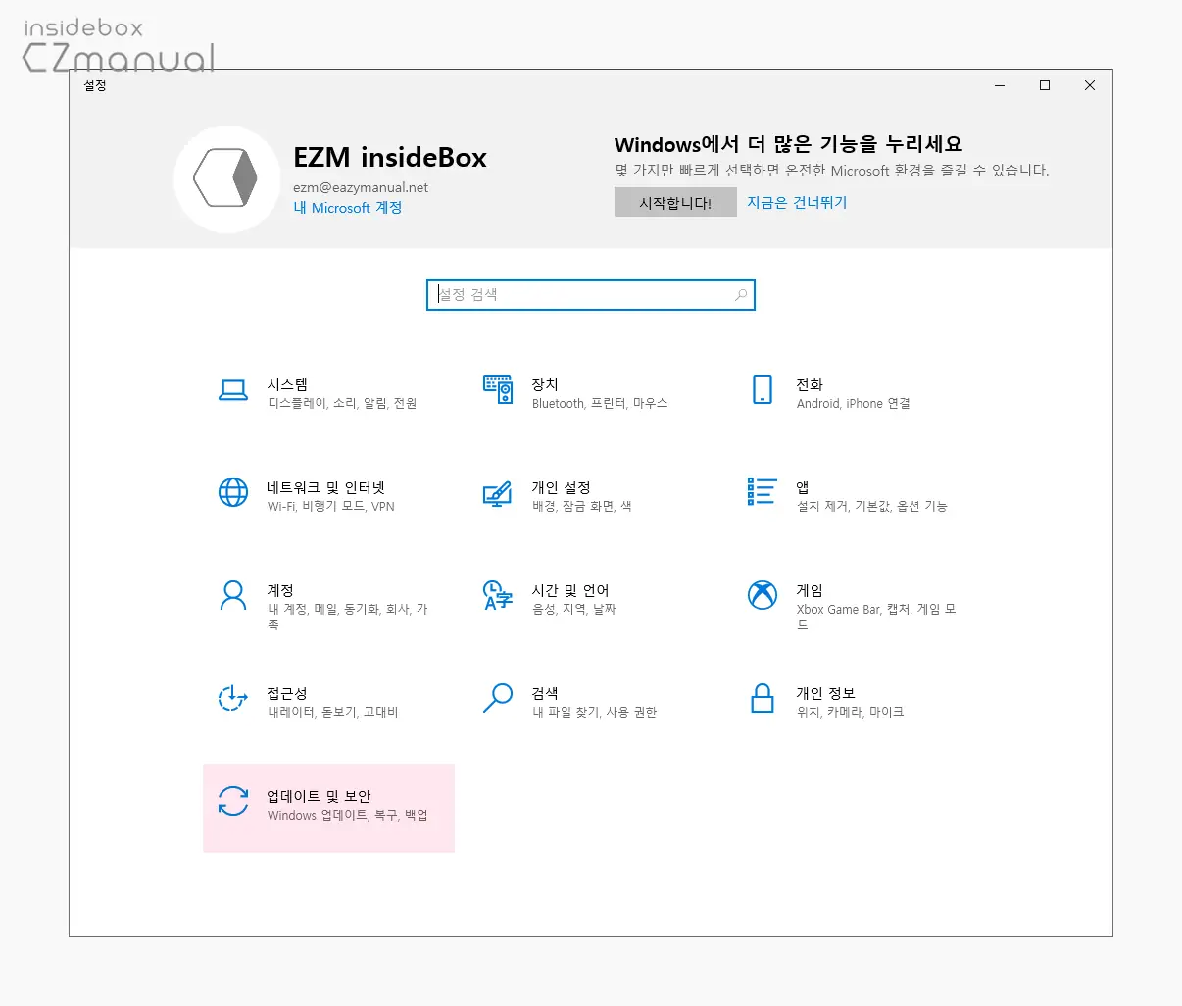1182x1006 pixels.
Task: Select the 앱 title text
Action: [803, 487]
